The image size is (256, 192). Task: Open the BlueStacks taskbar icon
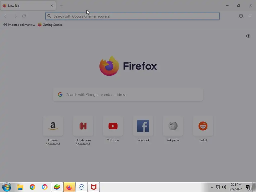point(57,187)
